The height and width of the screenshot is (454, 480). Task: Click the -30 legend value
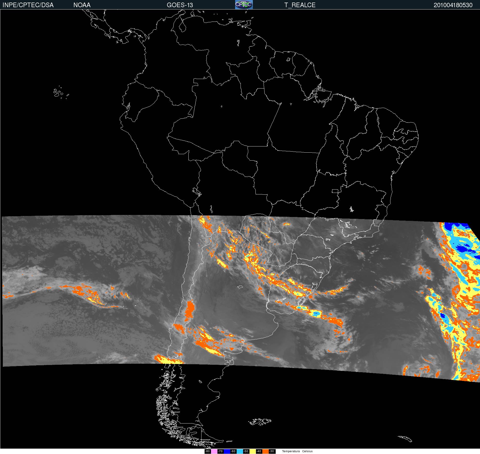tap(272, 451)
